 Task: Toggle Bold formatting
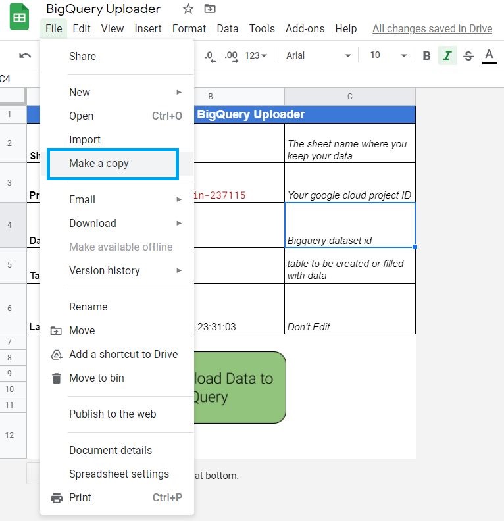point(426,55)
